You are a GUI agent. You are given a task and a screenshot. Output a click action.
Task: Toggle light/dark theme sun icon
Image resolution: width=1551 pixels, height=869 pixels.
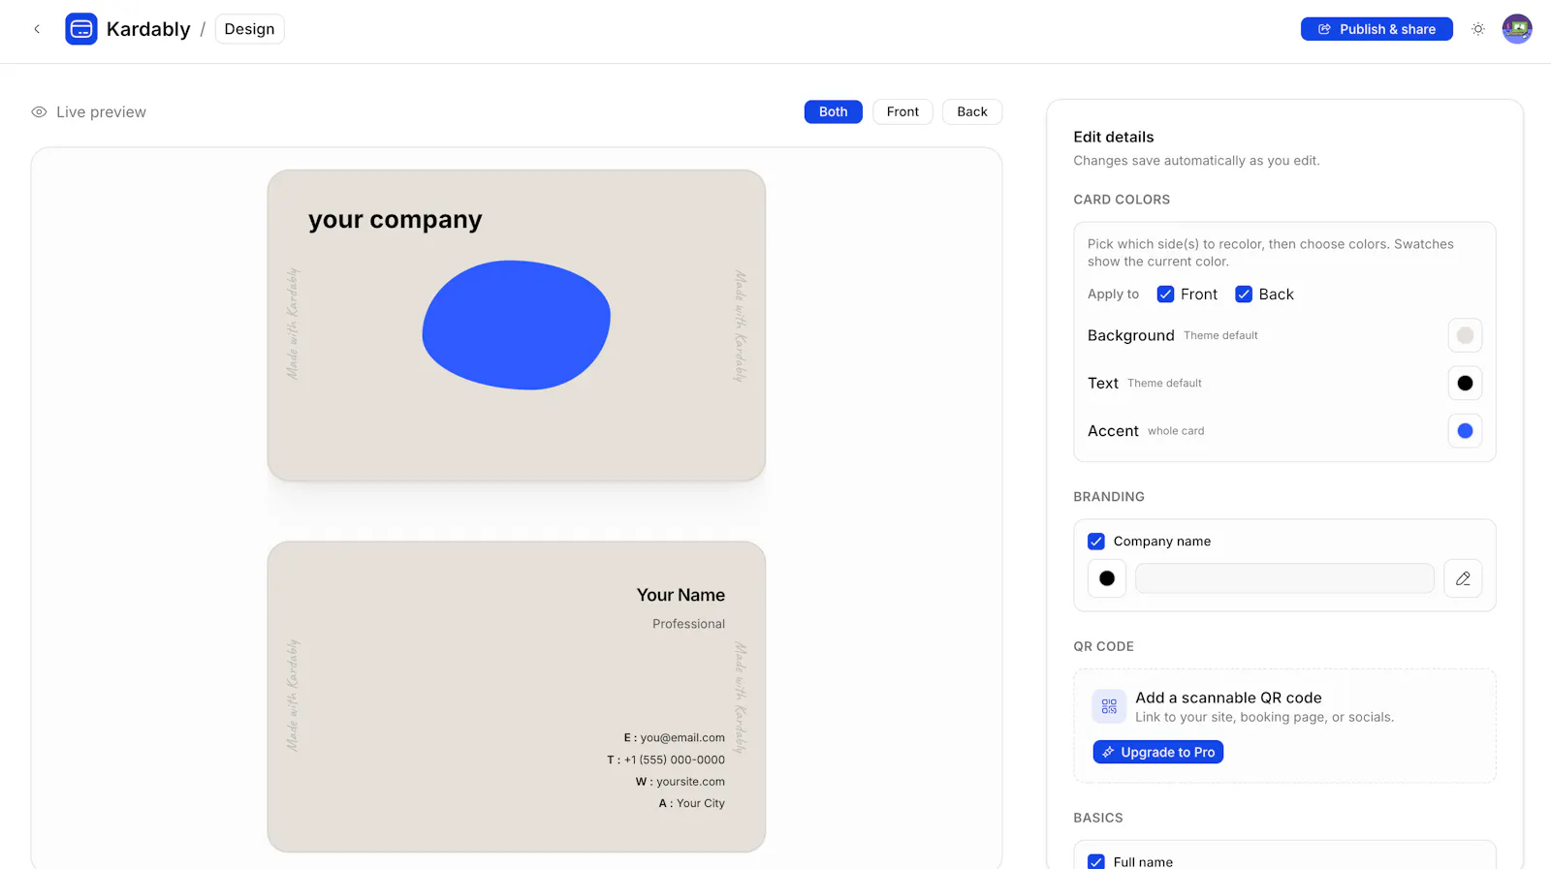tap(1478, 29)
